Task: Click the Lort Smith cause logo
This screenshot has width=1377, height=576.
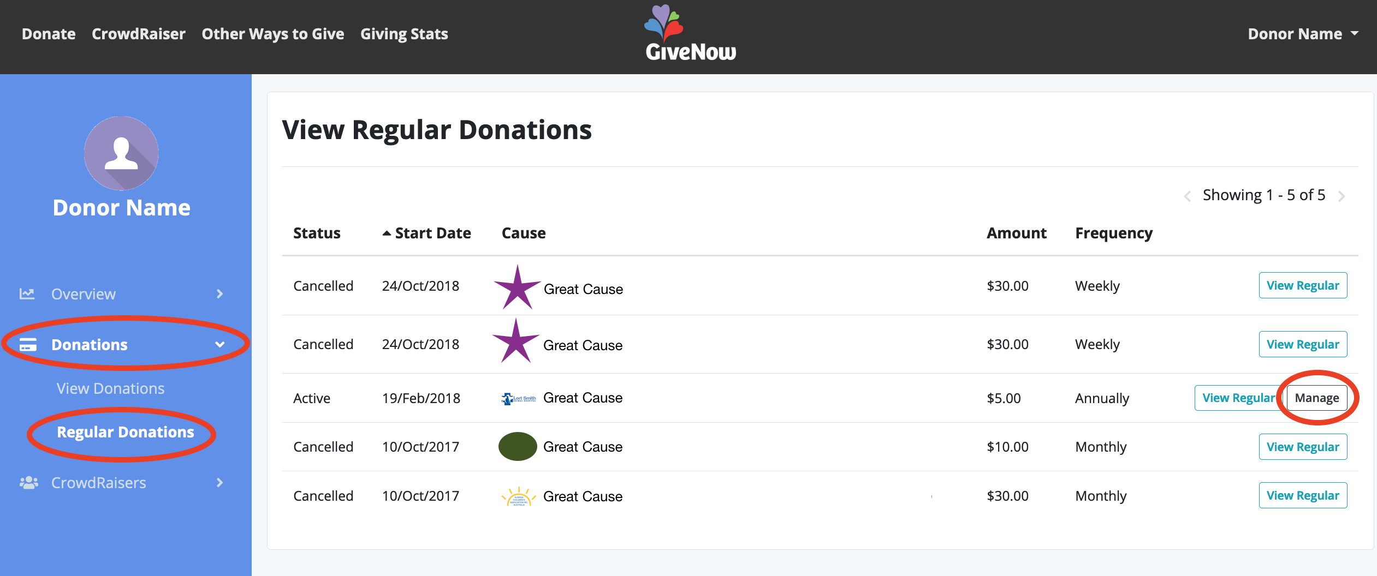Action: click(x=518, y=398)
